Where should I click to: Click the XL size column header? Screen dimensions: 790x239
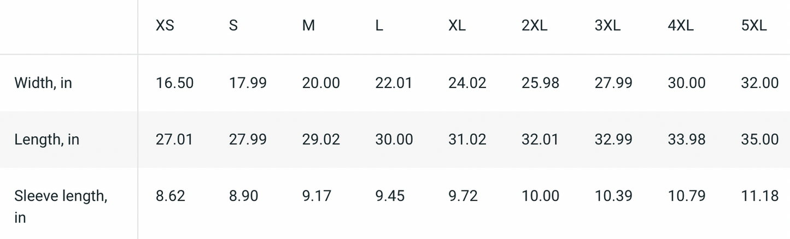pos(457,26)
